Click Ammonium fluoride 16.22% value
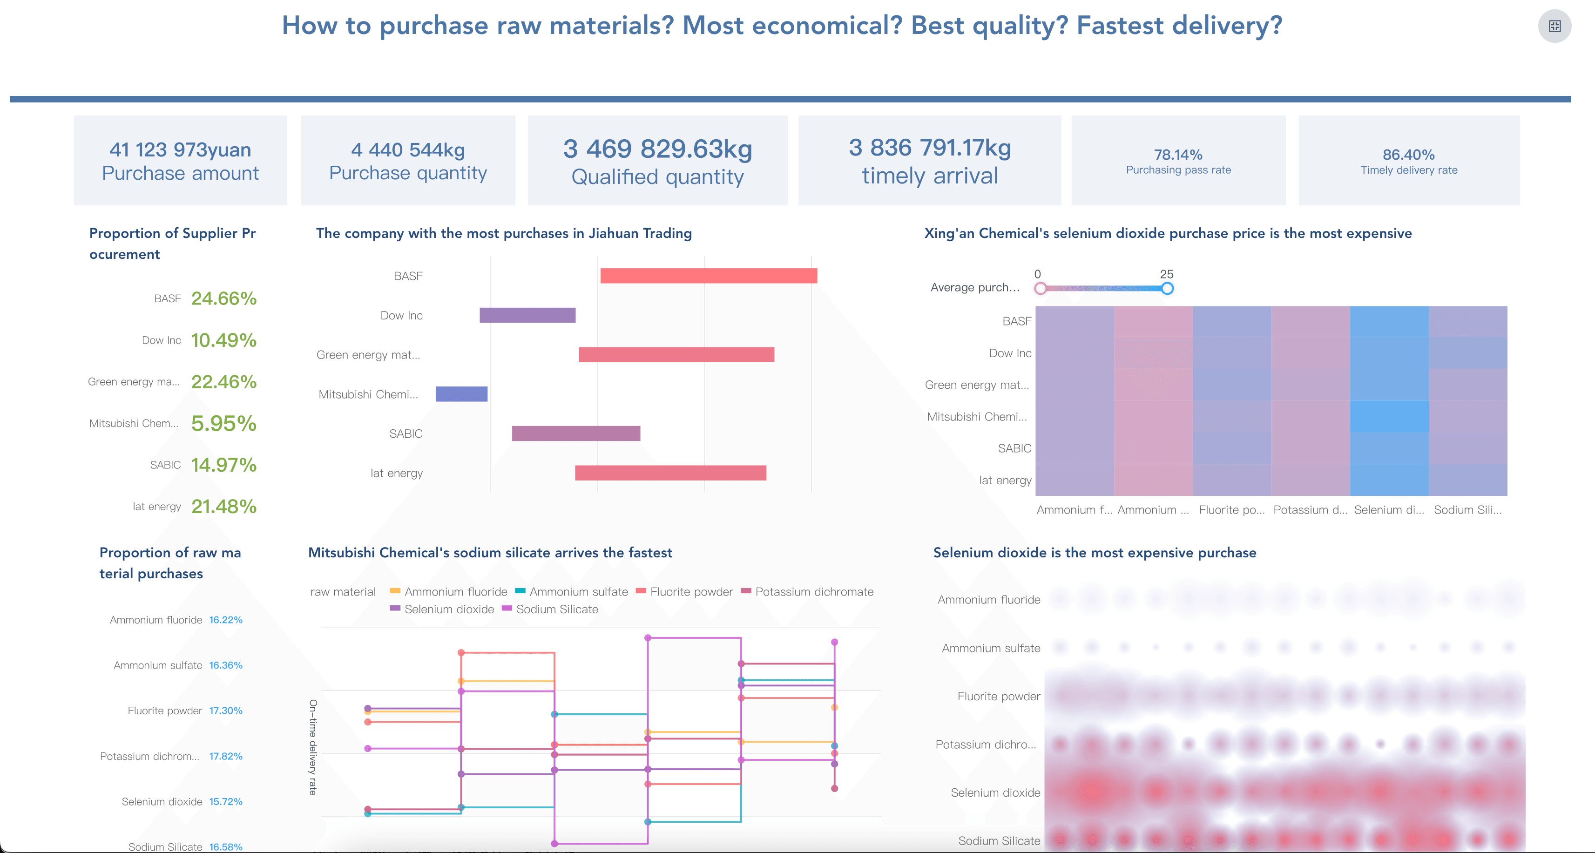This screenshot has width=1595, height=853. pos(225,619)
